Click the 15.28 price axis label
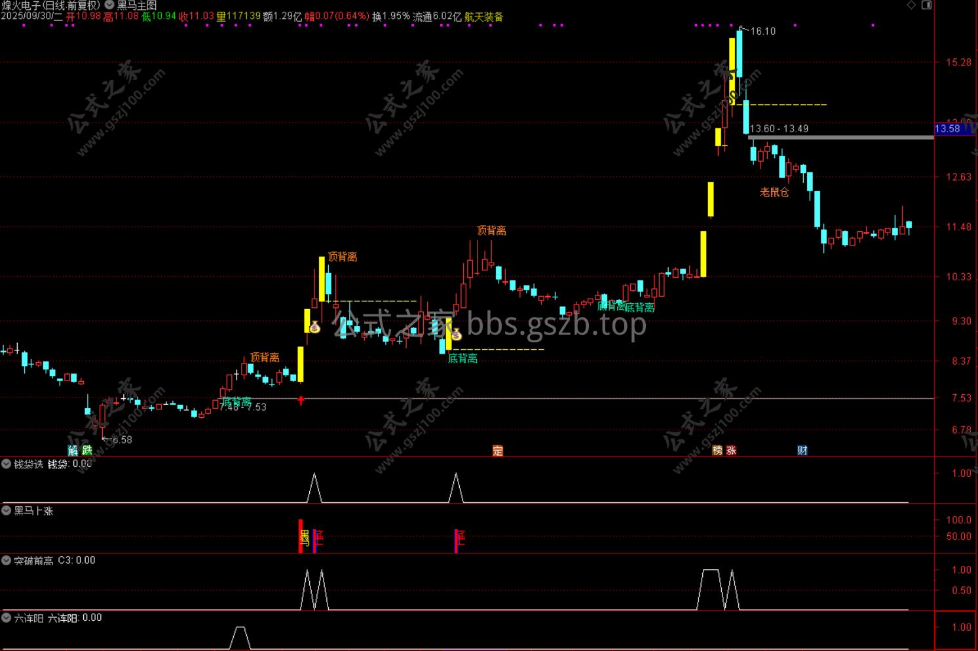Screen dimensions: 978x651 [x=958, y=62]
